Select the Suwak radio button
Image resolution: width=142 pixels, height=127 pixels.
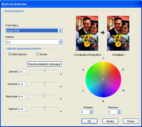click(37, 54)
